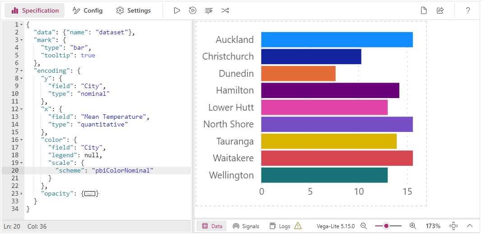
Task: Click the Vega-Lite 5.15.0 version label
Action: click(336, 226)
